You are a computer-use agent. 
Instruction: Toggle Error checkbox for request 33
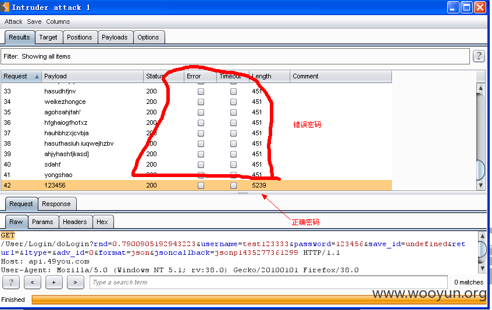coord(201,92)
